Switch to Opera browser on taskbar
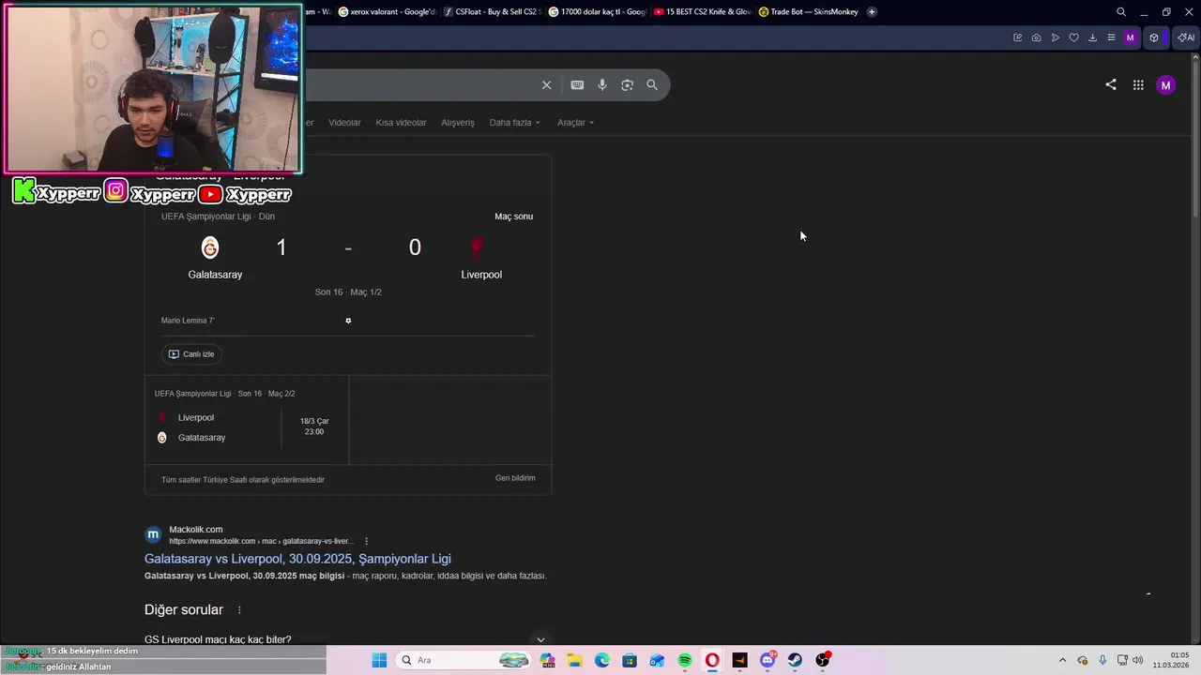Screen dimensions: 1201x675 click(712, 660)
